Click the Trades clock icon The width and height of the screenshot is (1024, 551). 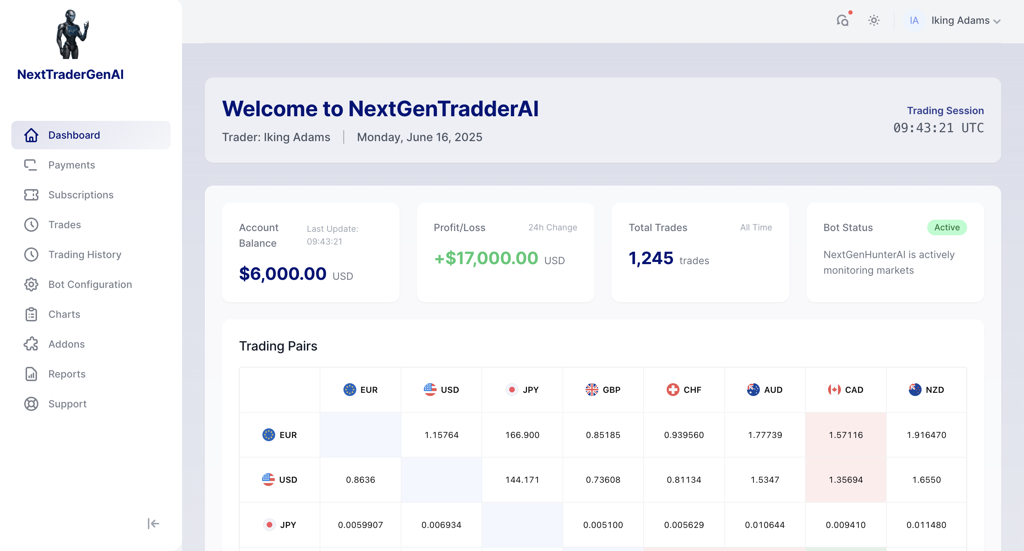click(31, 225)
